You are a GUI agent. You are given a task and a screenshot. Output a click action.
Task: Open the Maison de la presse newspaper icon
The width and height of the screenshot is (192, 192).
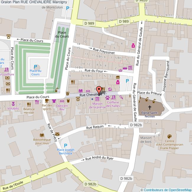pos(97,99)
